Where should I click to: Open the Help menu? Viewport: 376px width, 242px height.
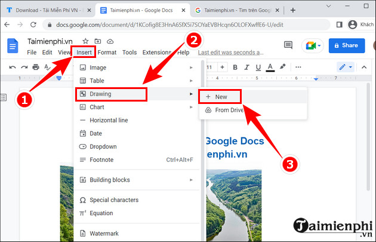click(183, 53)
